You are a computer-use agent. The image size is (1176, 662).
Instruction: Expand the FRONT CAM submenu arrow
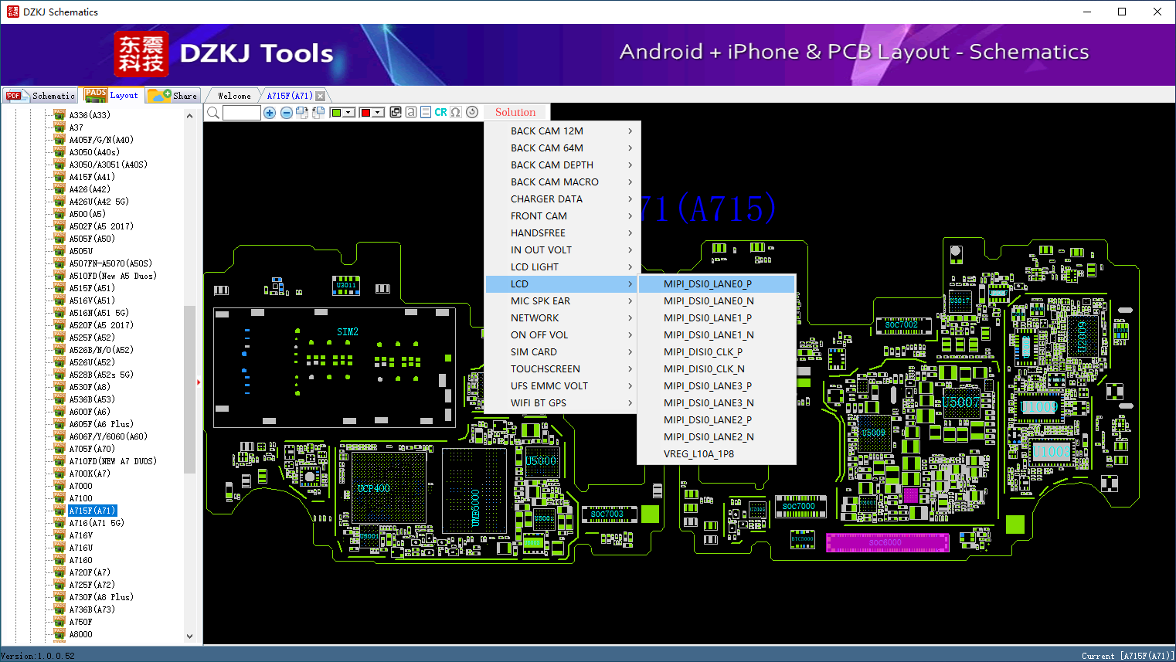(x=630, y=216)
